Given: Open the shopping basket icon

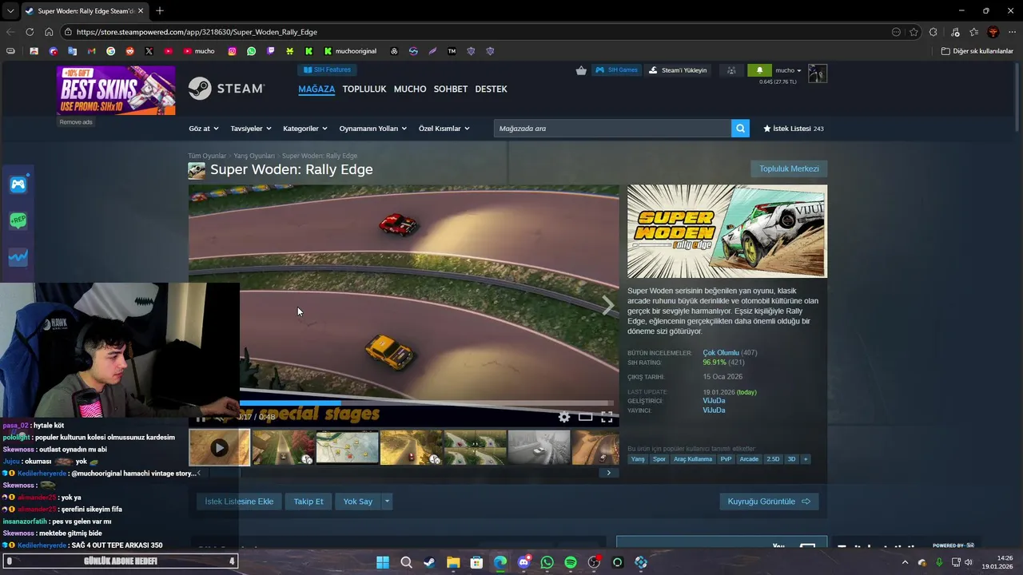Looking at the screenshot, I should click(x=581, y=70).
